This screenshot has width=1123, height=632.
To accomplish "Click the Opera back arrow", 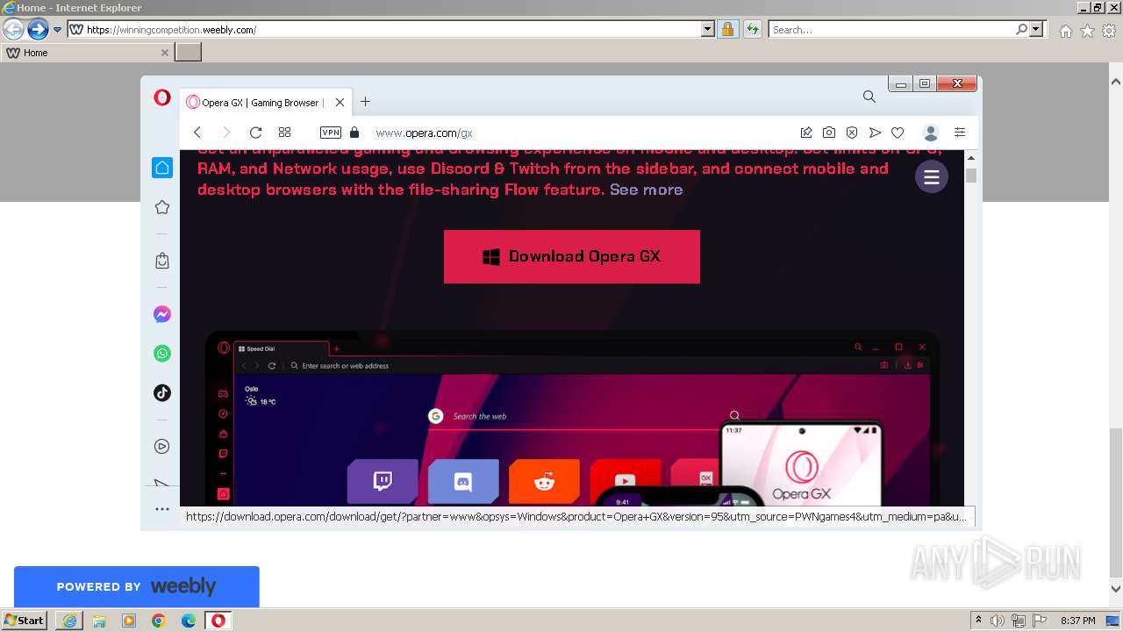I will (x=197, y=133).
